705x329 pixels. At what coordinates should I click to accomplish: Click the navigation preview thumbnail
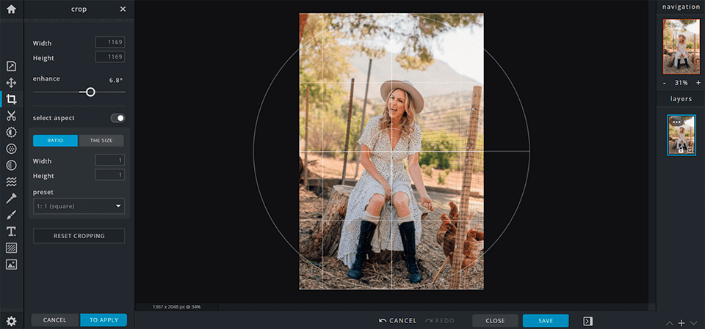tap(681, 47)
